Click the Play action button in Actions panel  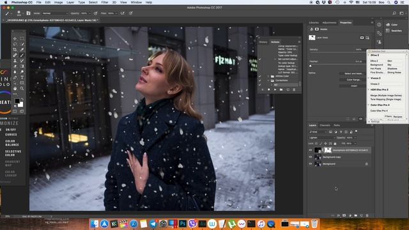pyautogui.click(x=275, y=89)
